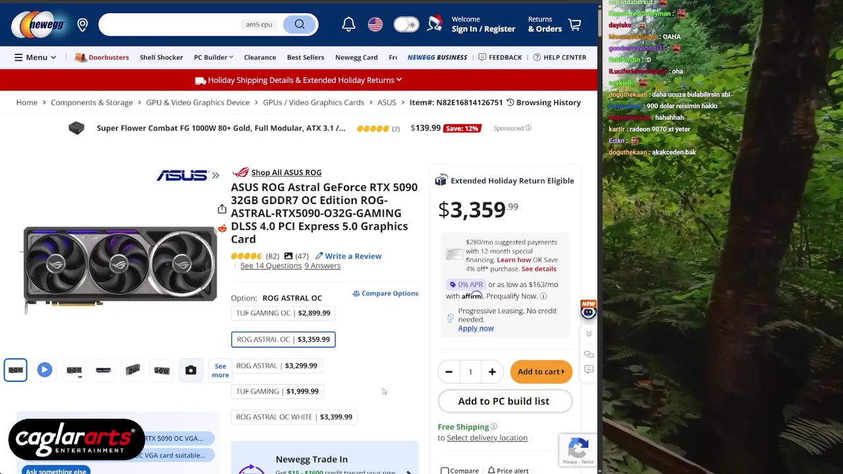This screenshot has height=474, width=843.
Task: Select the ROG ASTRAL OC $3,359.99 option
Action: 283,340
